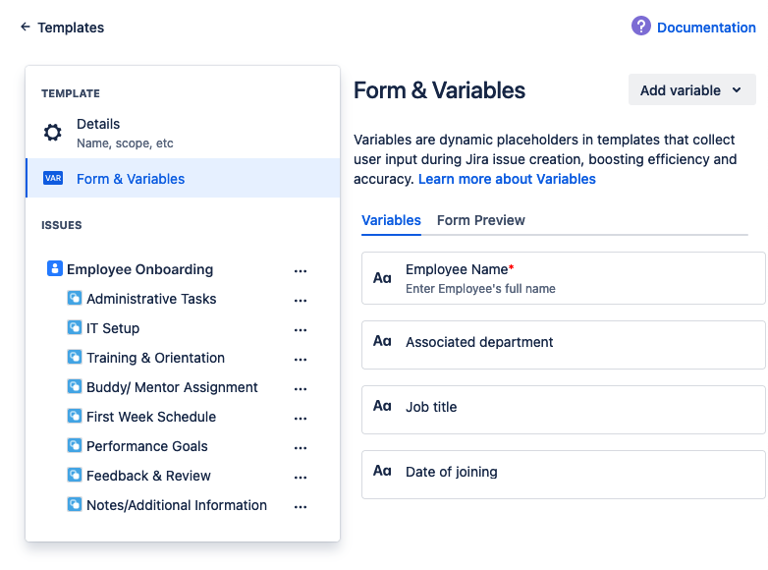Screen dimensions: 768x570
Task: Click the text type icon beside Date of joining
Action: 382,472
